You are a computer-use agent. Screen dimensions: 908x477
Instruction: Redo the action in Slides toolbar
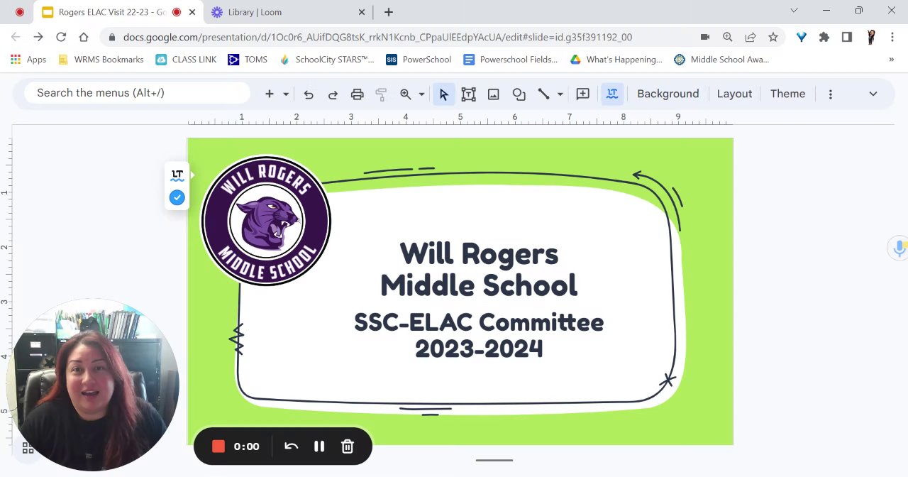(333, 94)
